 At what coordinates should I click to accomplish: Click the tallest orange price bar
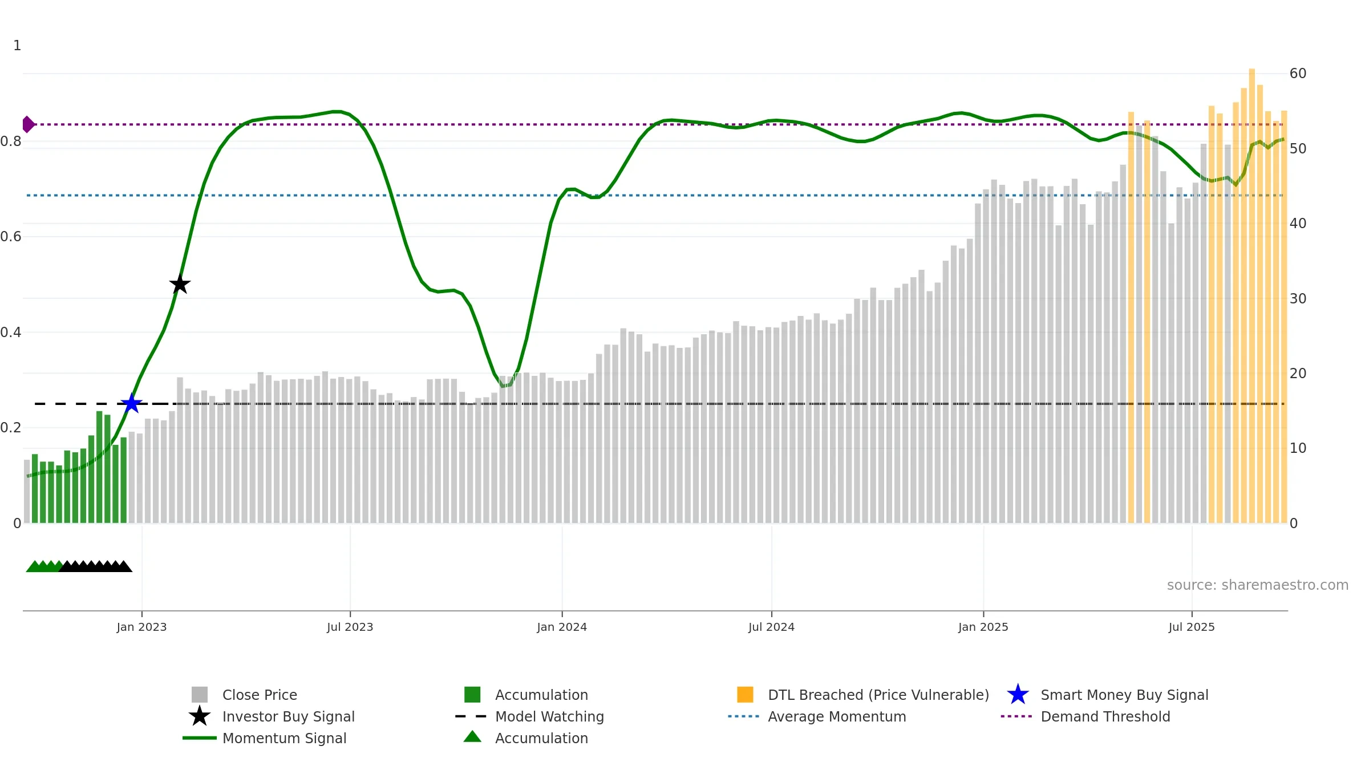1252,296
